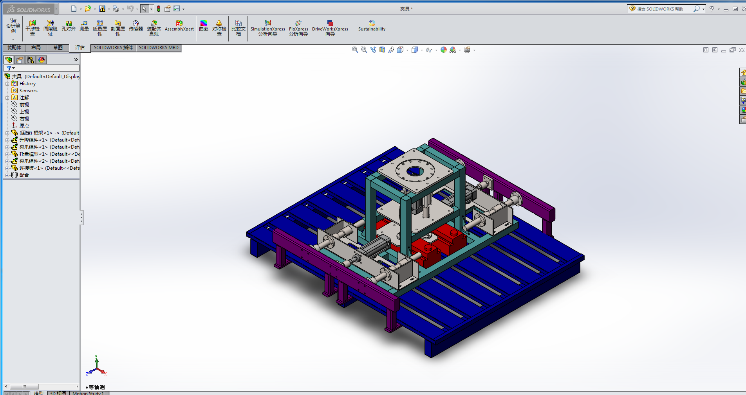Run the 干涉检查 interference check tool
Viewport: 746px width, 395px height.
point(33,28)
